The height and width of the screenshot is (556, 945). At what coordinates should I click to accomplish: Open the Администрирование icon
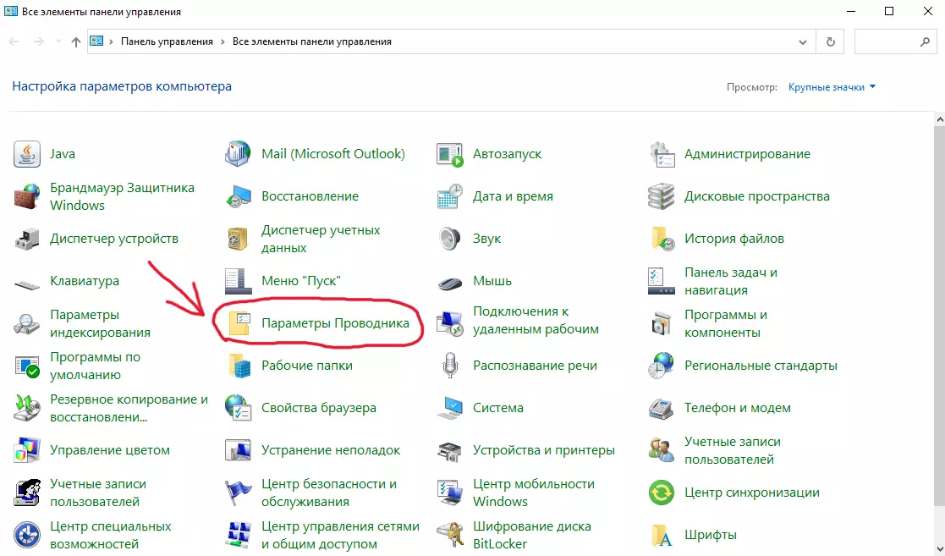(x=661, y=154)
